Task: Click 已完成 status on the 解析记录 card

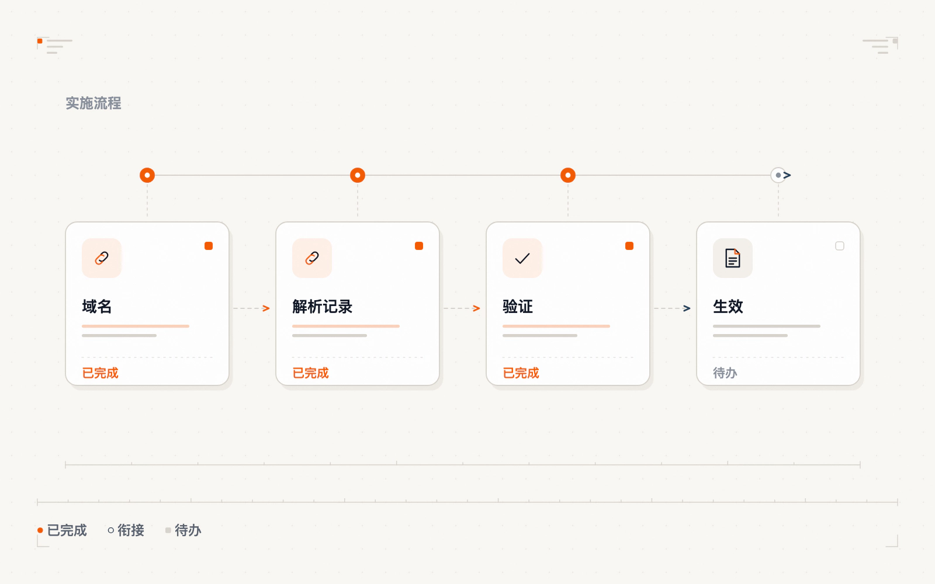Action: coord(310,373)
